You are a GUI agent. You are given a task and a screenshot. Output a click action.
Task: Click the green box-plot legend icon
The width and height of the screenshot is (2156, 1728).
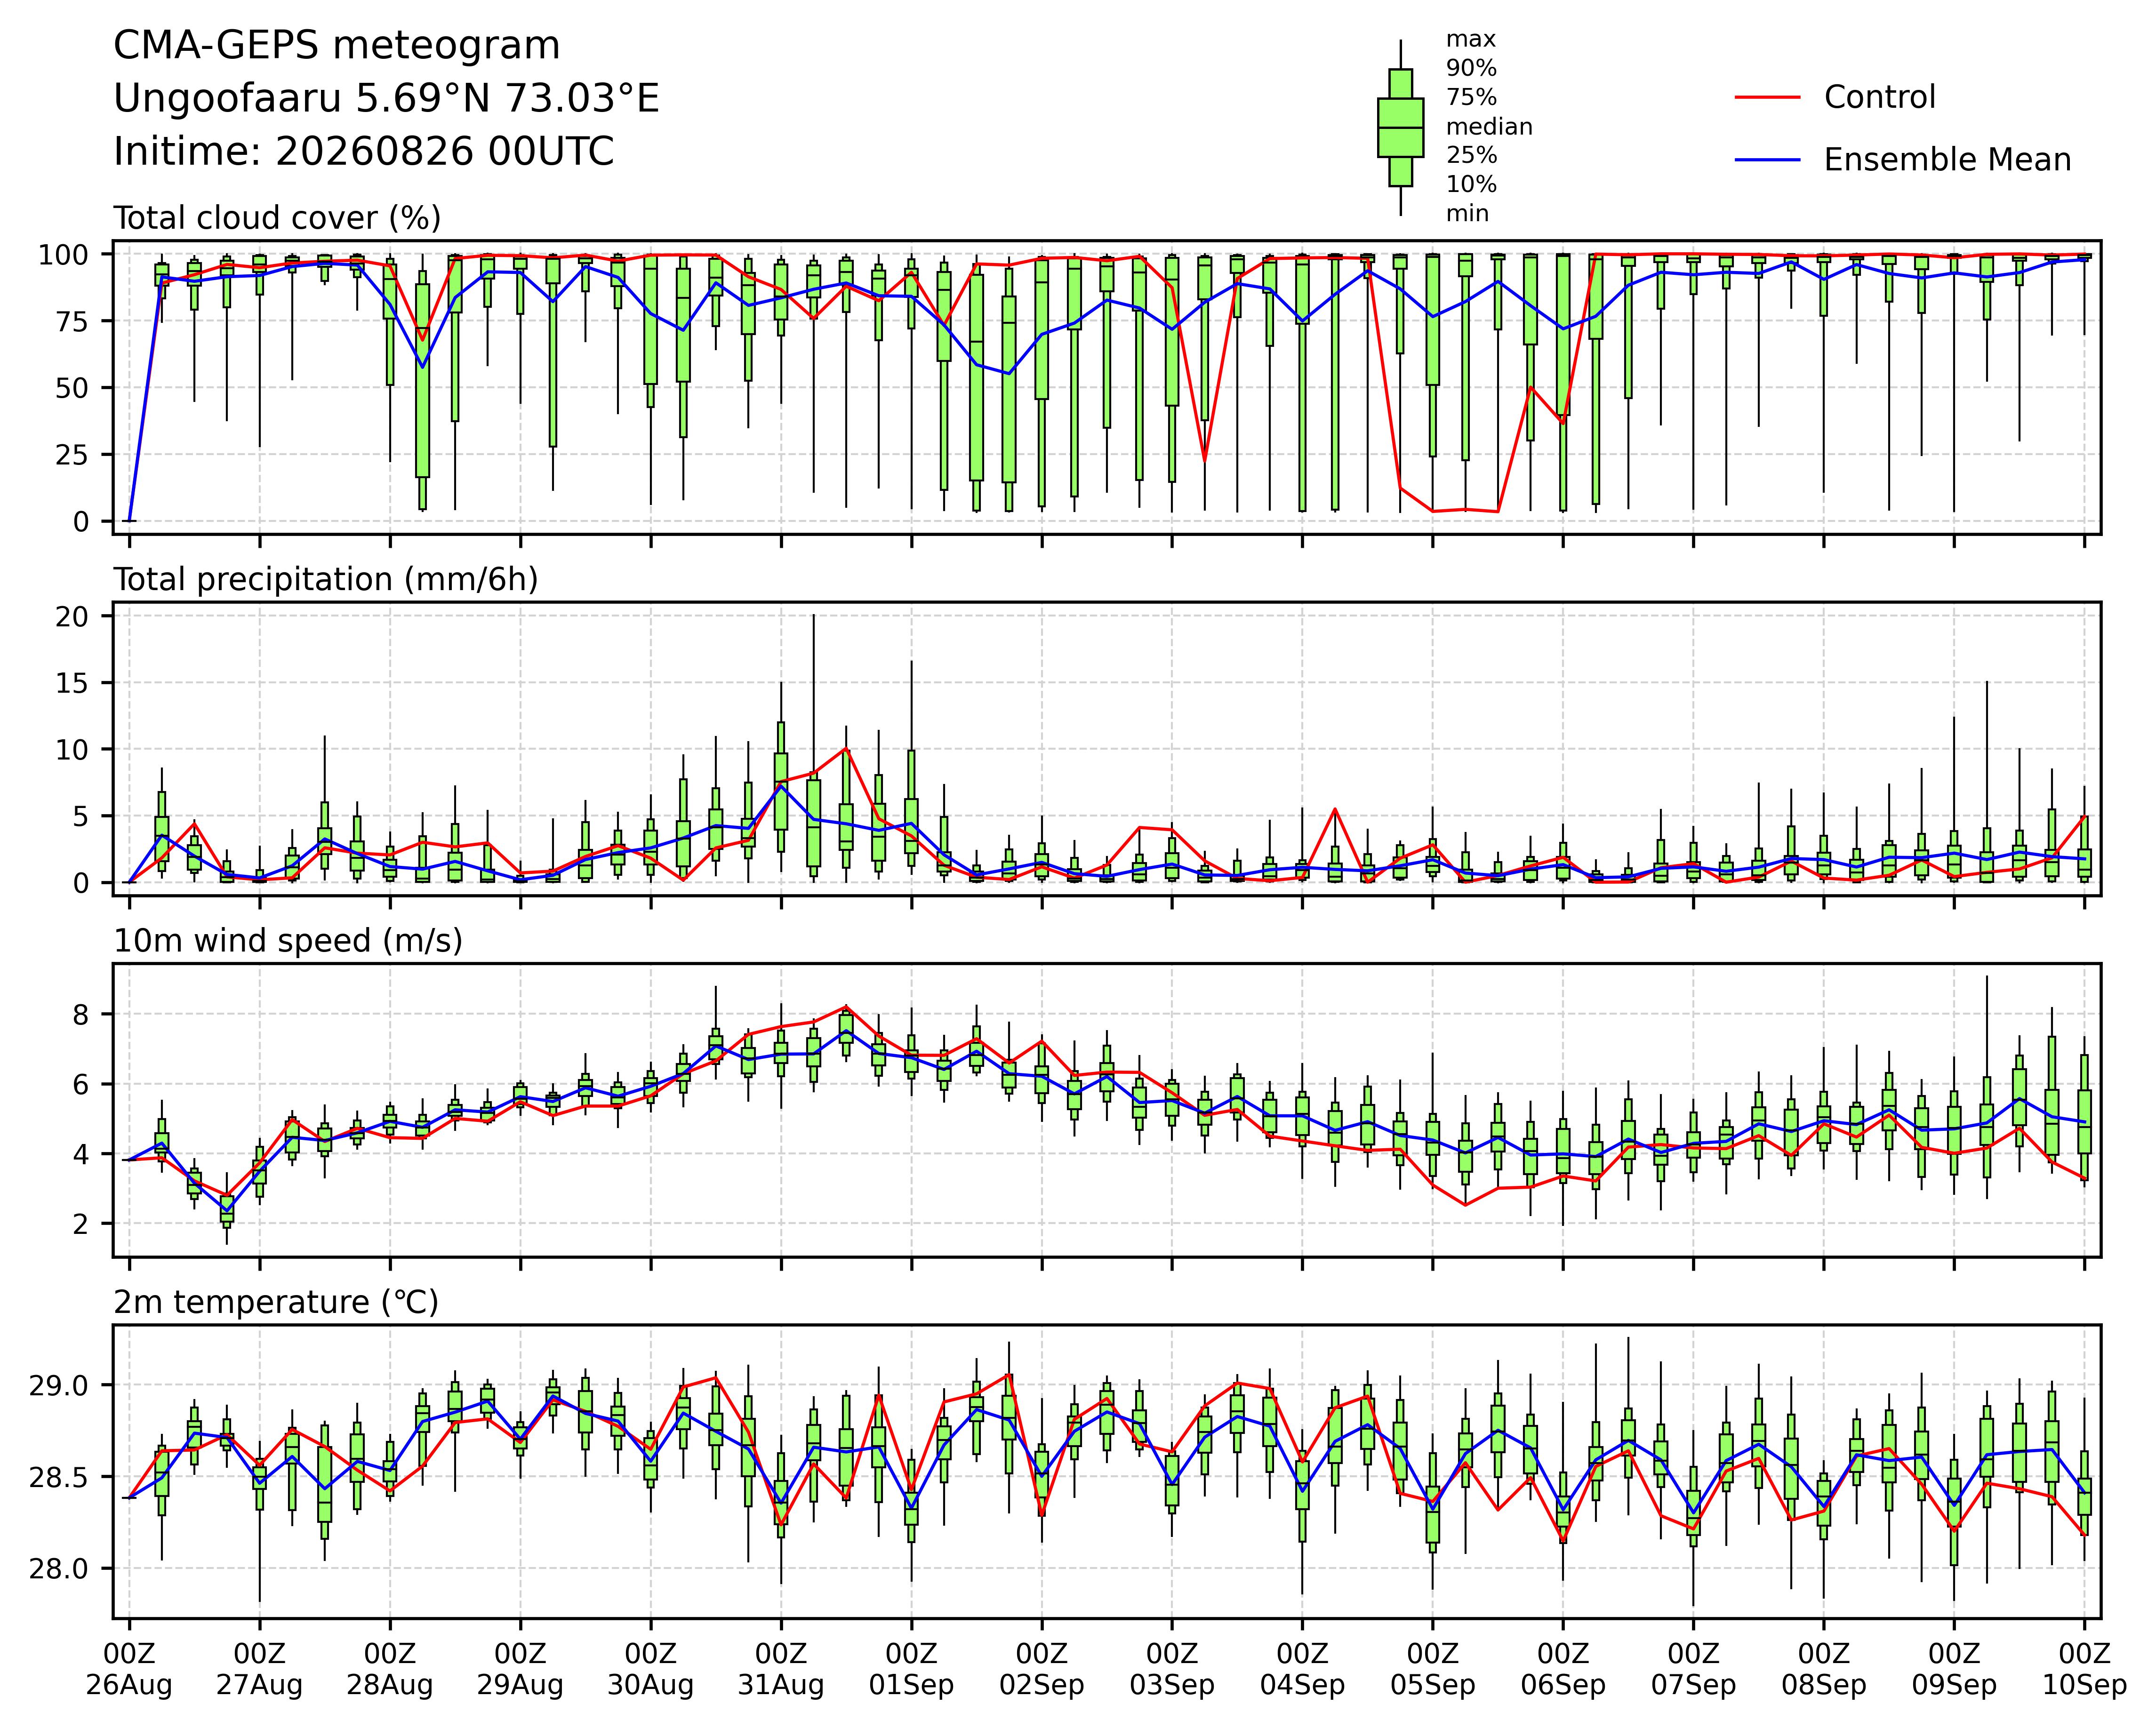coord(1400,127)
